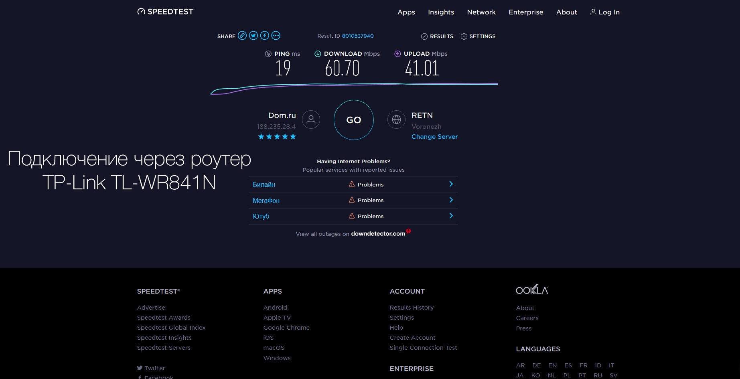
Task: Click the ping icon
Action: tap(268, 54)
